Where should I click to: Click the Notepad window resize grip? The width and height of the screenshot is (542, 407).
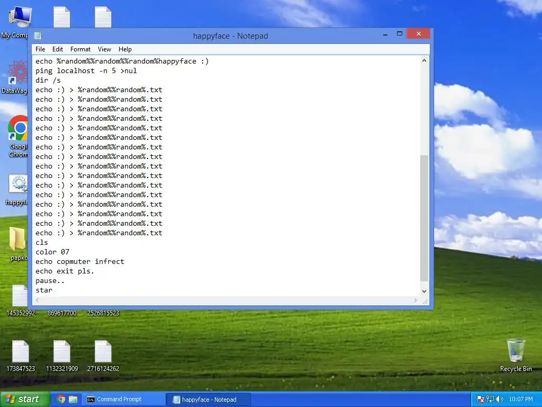[x=425, y=302]
